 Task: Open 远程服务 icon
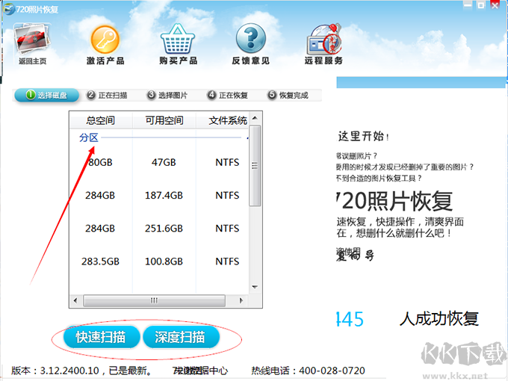point(323,39)
